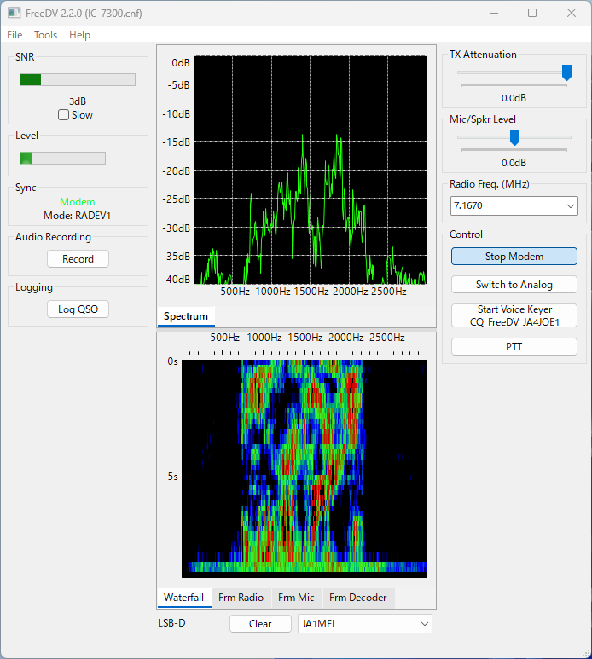This screenshot has height=659, width=592.
Task: Minimize the FreeDV window
Action: pyautogui.click(x=494, y=13)
